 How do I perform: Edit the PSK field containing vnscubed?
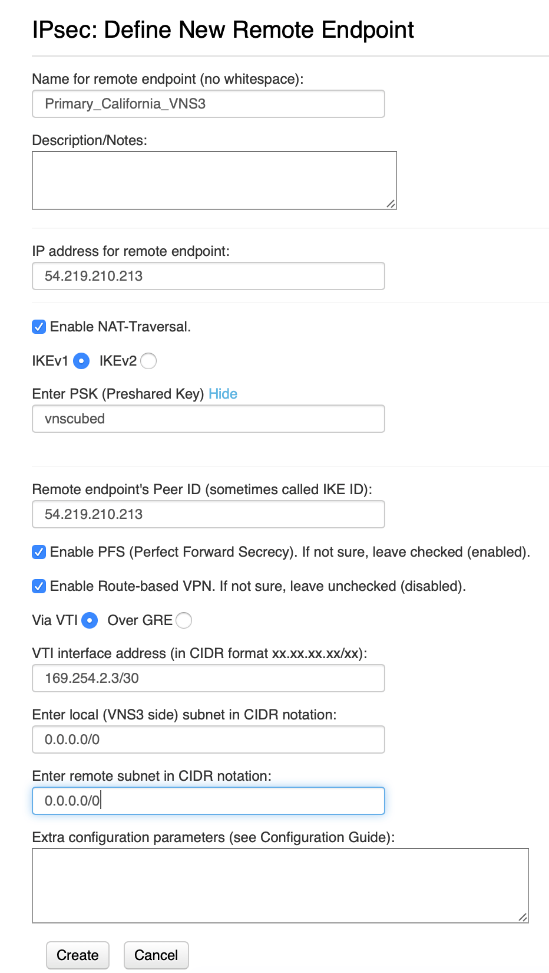point(208,419)
